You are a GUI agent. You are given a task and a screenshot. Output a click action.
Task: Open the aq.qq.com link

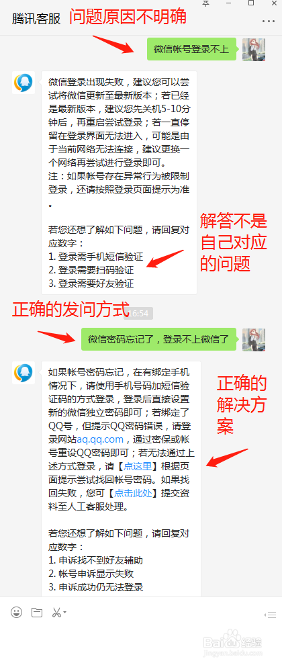[x=100, y=439]
